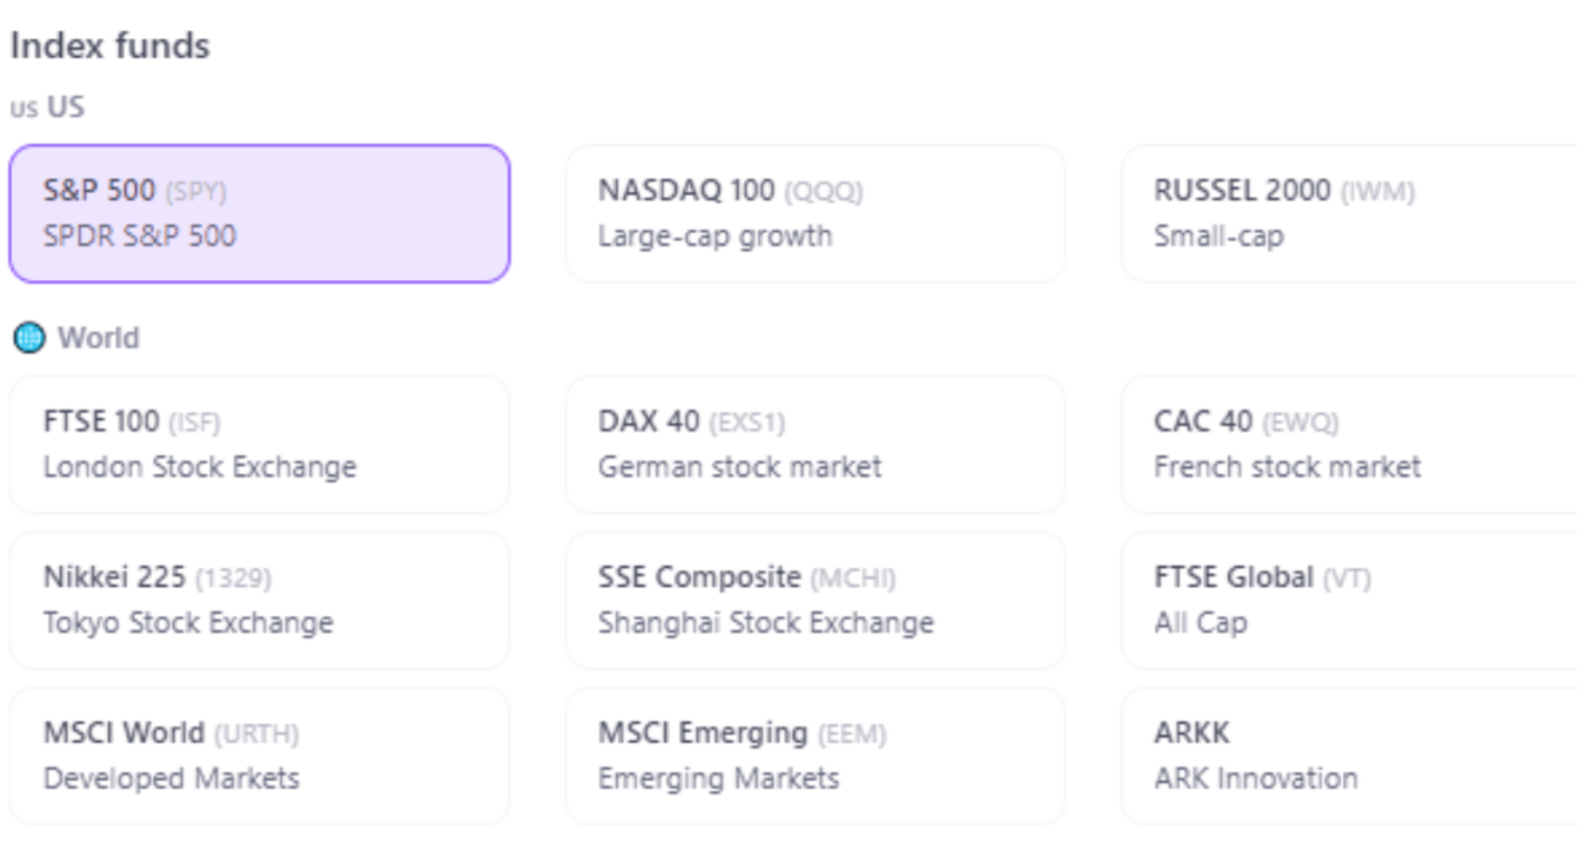This screenshot has width=1595, height=868.
Task: Pick the Nikkei 225 Tokyo Stock Exchange card
Action: (259, 601)
